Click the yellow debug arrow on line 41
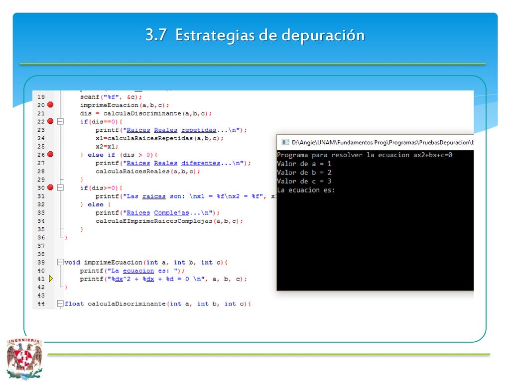 pyautogui.click(x=51, y=279)
